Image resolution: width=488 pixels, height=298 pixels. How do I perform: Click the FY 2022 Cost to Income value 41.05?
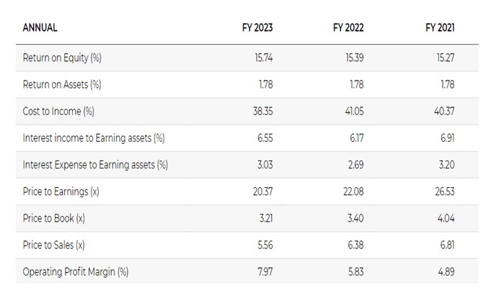point(355,111)
